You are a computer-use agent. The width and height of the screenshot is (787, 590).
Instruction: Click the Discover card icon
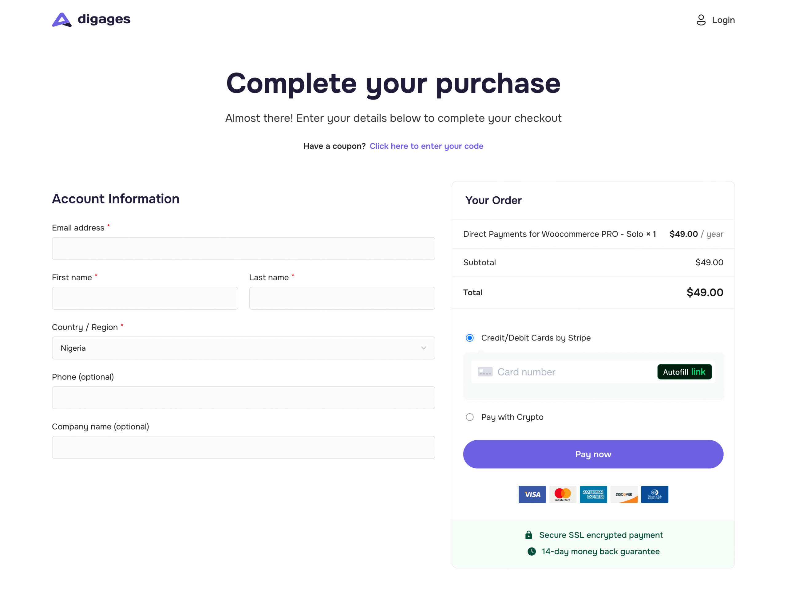pyautogui.click(x=624, y=494)
